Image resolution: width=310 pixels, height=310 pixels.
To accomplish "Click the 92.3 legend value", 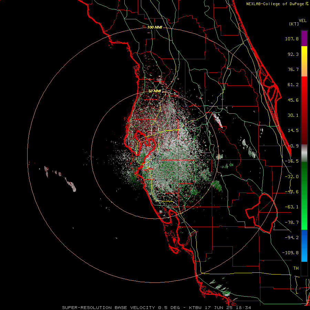I will (x=293, y=54).
